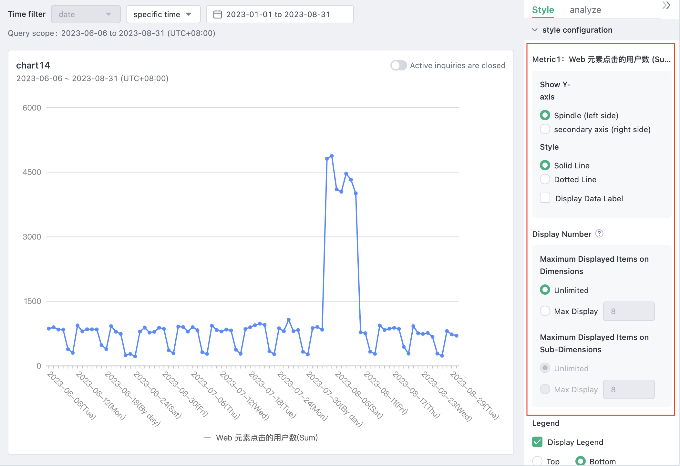The width and height of the screenshot is (680, 466).
Task: Click the Max Display value input field
Action: pos(629,311)
